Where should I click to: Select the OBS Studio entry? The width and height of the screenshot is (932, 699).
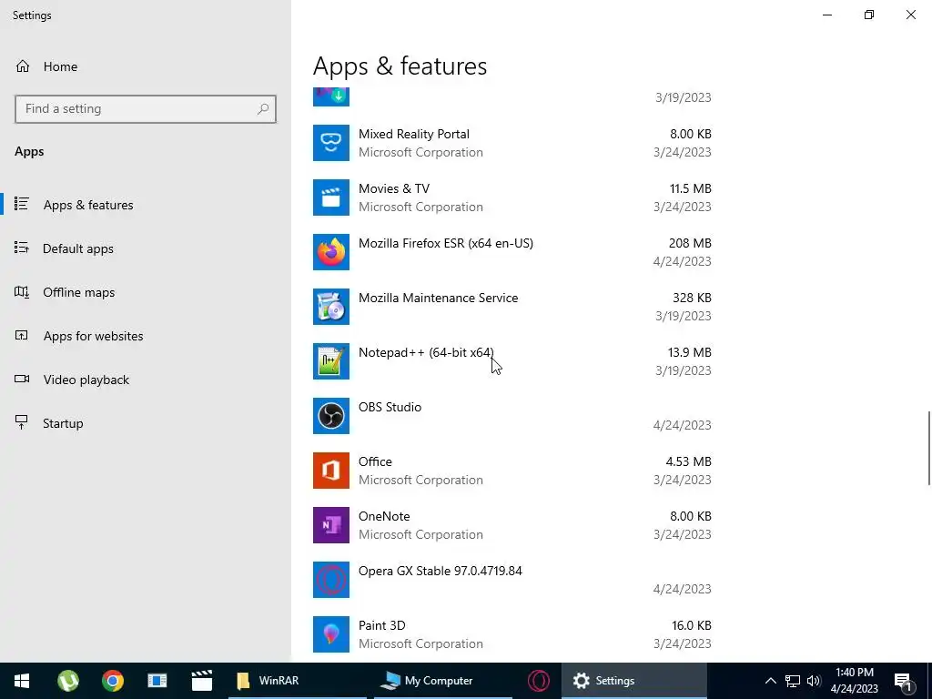512,416
